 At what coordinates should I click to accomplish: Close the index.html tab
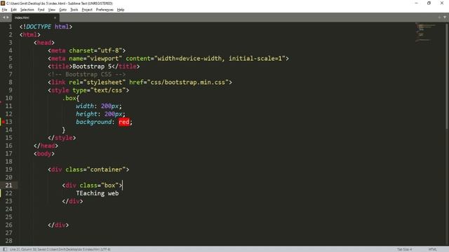coord(55,17)
